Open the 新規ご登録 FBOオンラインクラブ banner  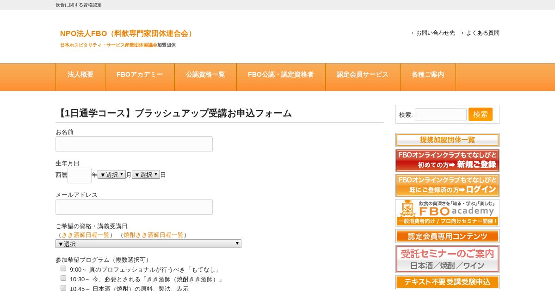447,160
